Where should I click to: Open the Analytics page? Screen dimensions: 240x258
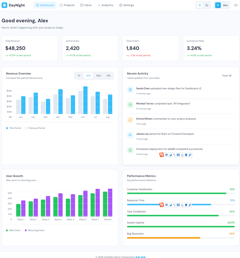click(105, 5)
